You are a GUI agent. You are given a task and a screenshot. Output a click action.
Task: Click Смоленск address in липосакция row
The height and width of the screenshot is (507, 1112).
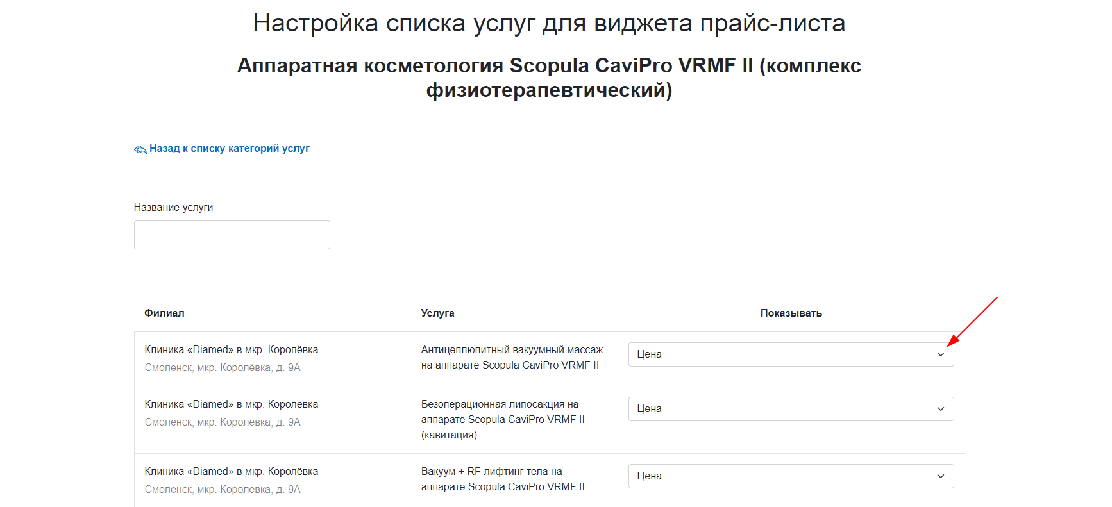point(223,422)
